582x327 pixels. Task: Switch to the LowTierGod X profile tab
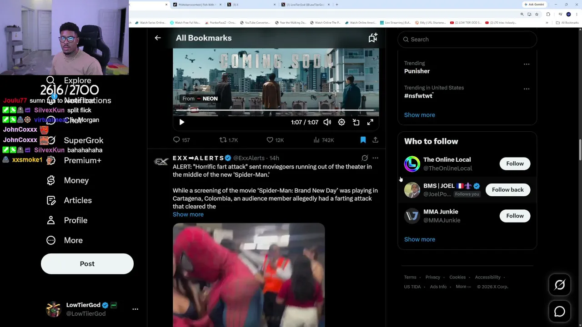click(x=306, y=5)
